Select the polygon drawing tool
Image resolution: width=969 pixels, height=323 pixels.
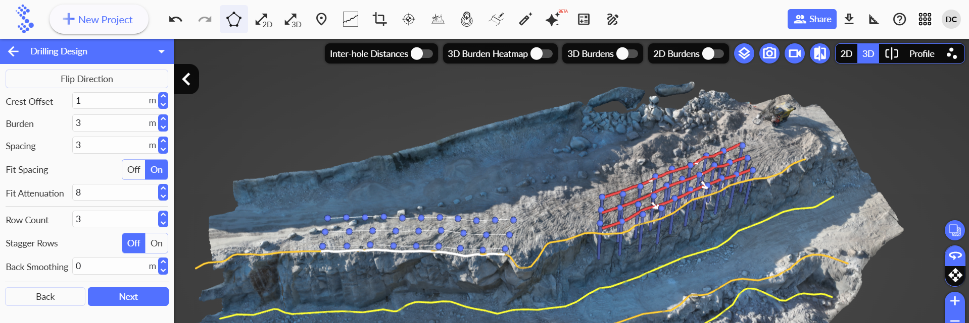[x=233, y=20]
